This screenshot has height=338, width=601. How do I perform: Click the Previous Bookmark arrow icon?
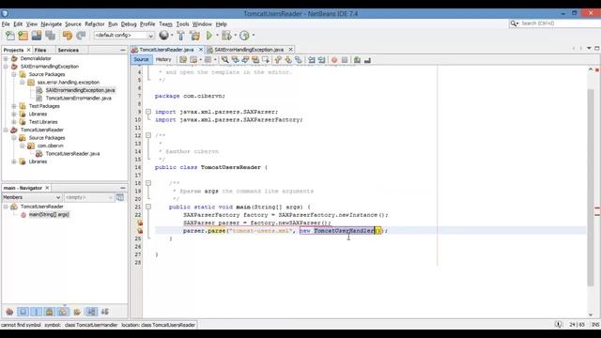tap(278, 60)
